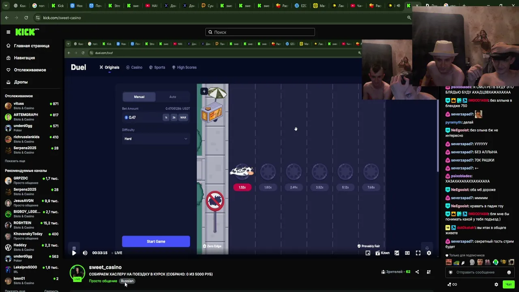This screenshot has width=519, height=292.
Task: Open sweet_casino channel name link
Action: point(105,267)
